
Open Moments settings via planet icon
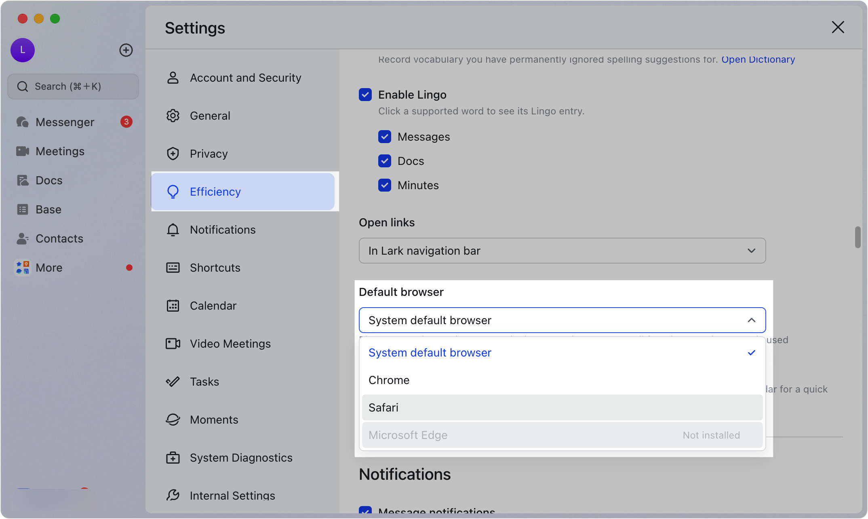(173, 419)
